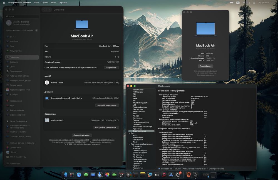This screenshot has height=180, width=278.
Task: Launch Photos from the Dock
Action: 107,175
